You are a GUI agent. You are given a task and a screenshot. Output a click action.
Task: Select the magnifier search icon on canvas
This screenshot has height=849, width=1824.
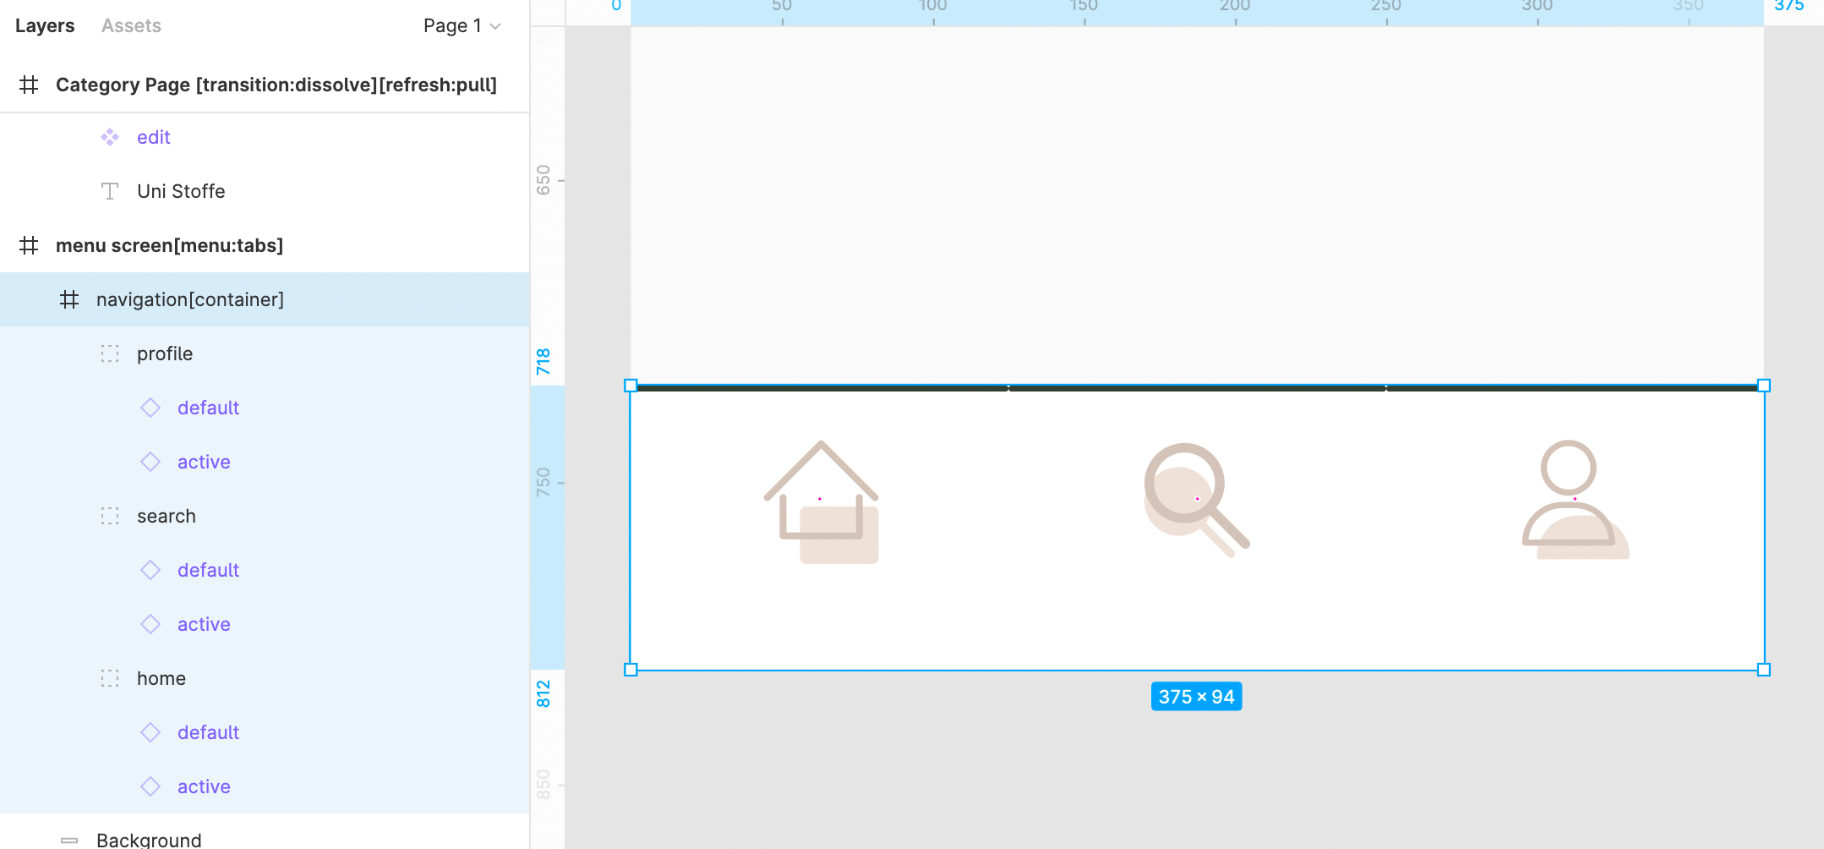1197,500
